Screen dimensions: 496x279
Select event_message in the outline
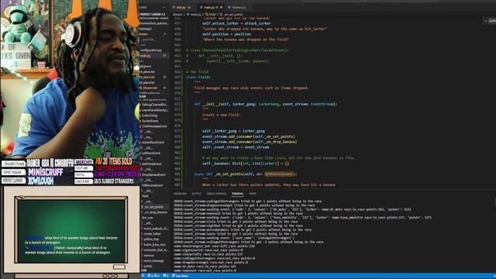153,260
